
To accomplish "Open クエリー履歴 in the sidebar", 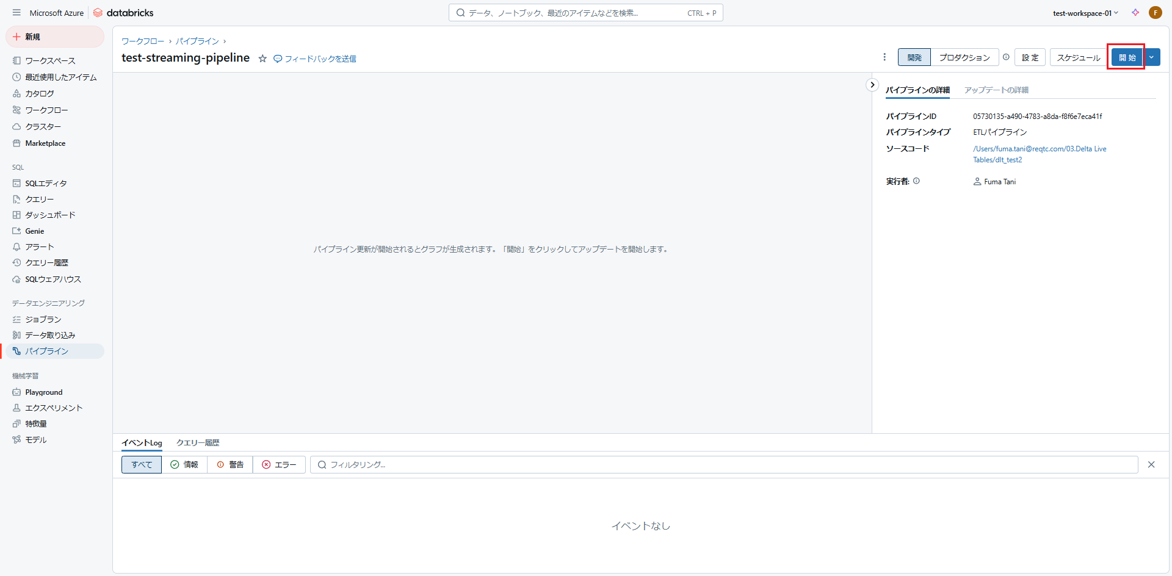I will tap(55, 262).
